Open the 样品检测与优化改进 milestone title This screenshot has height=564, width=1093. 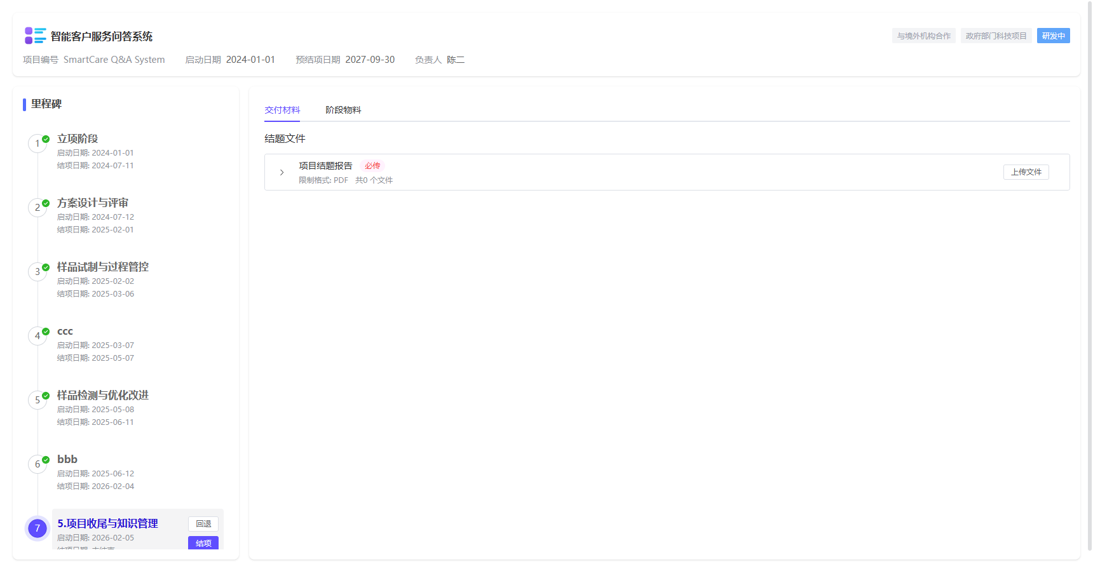click(103, 395)
